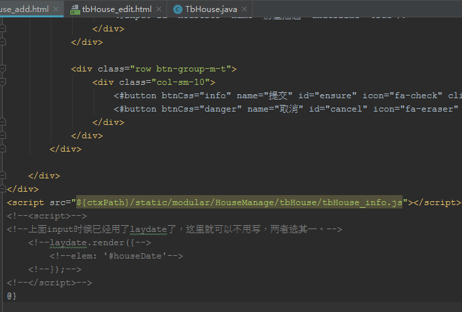Viewport: 462px width, 312px height.
Task: Click the "row btn-group-m-t" class value
Action: point(181,69)
